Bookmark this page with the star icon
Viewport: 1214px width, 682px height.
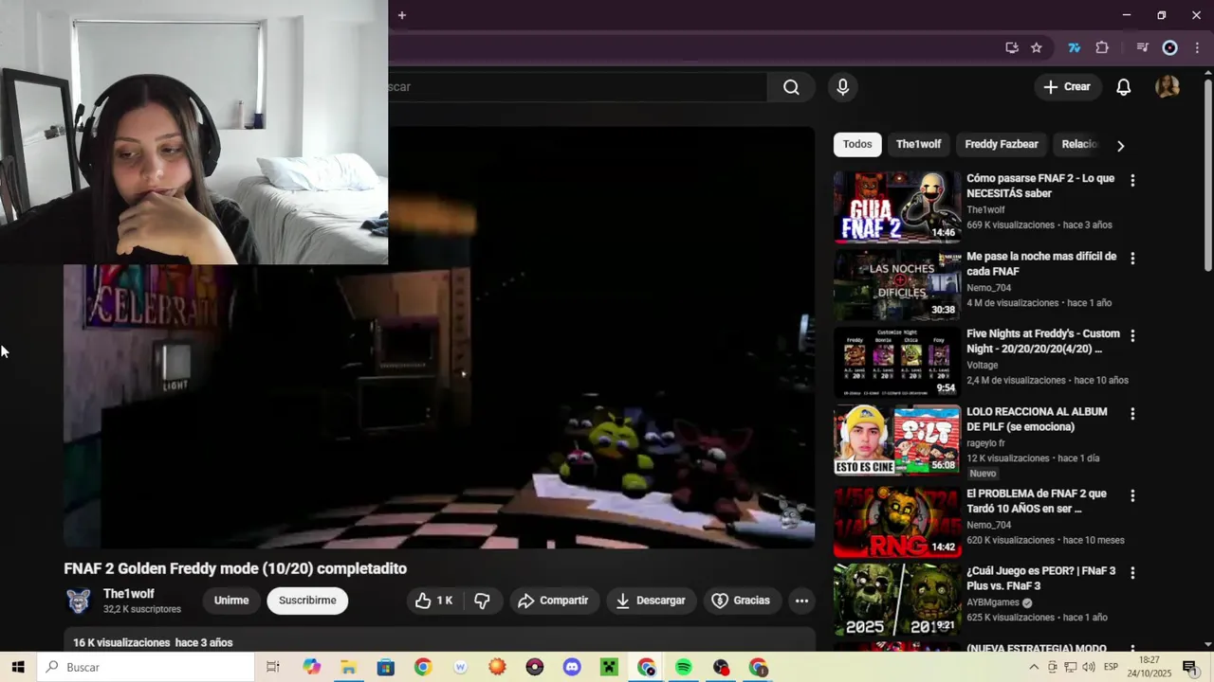coord(1037,47)
